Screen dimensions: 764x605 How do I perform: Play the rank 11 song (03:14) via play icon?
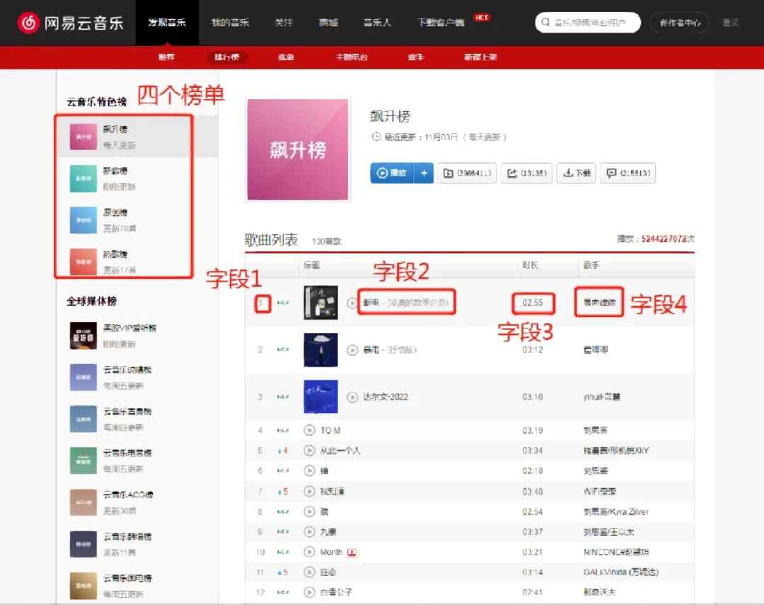point(309,572)
